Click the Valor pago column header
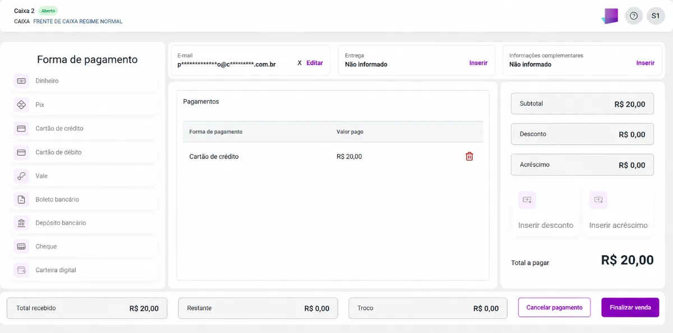The width and height of the screenshot is (673, 333). point(350,132)
